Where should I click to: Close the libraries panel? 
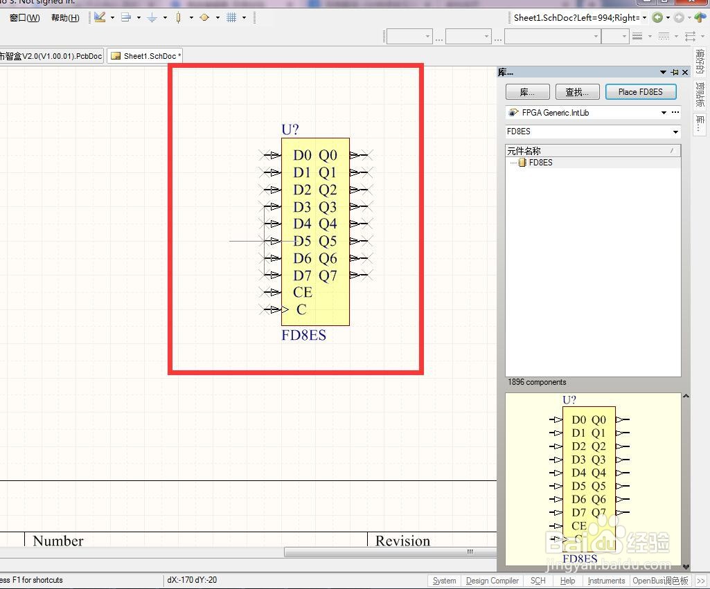coord(685,73)
